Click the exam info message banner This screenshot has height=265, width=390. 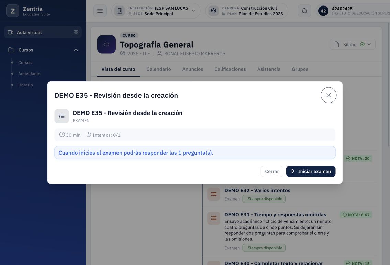pyautogui.click(x=195, y=153)
